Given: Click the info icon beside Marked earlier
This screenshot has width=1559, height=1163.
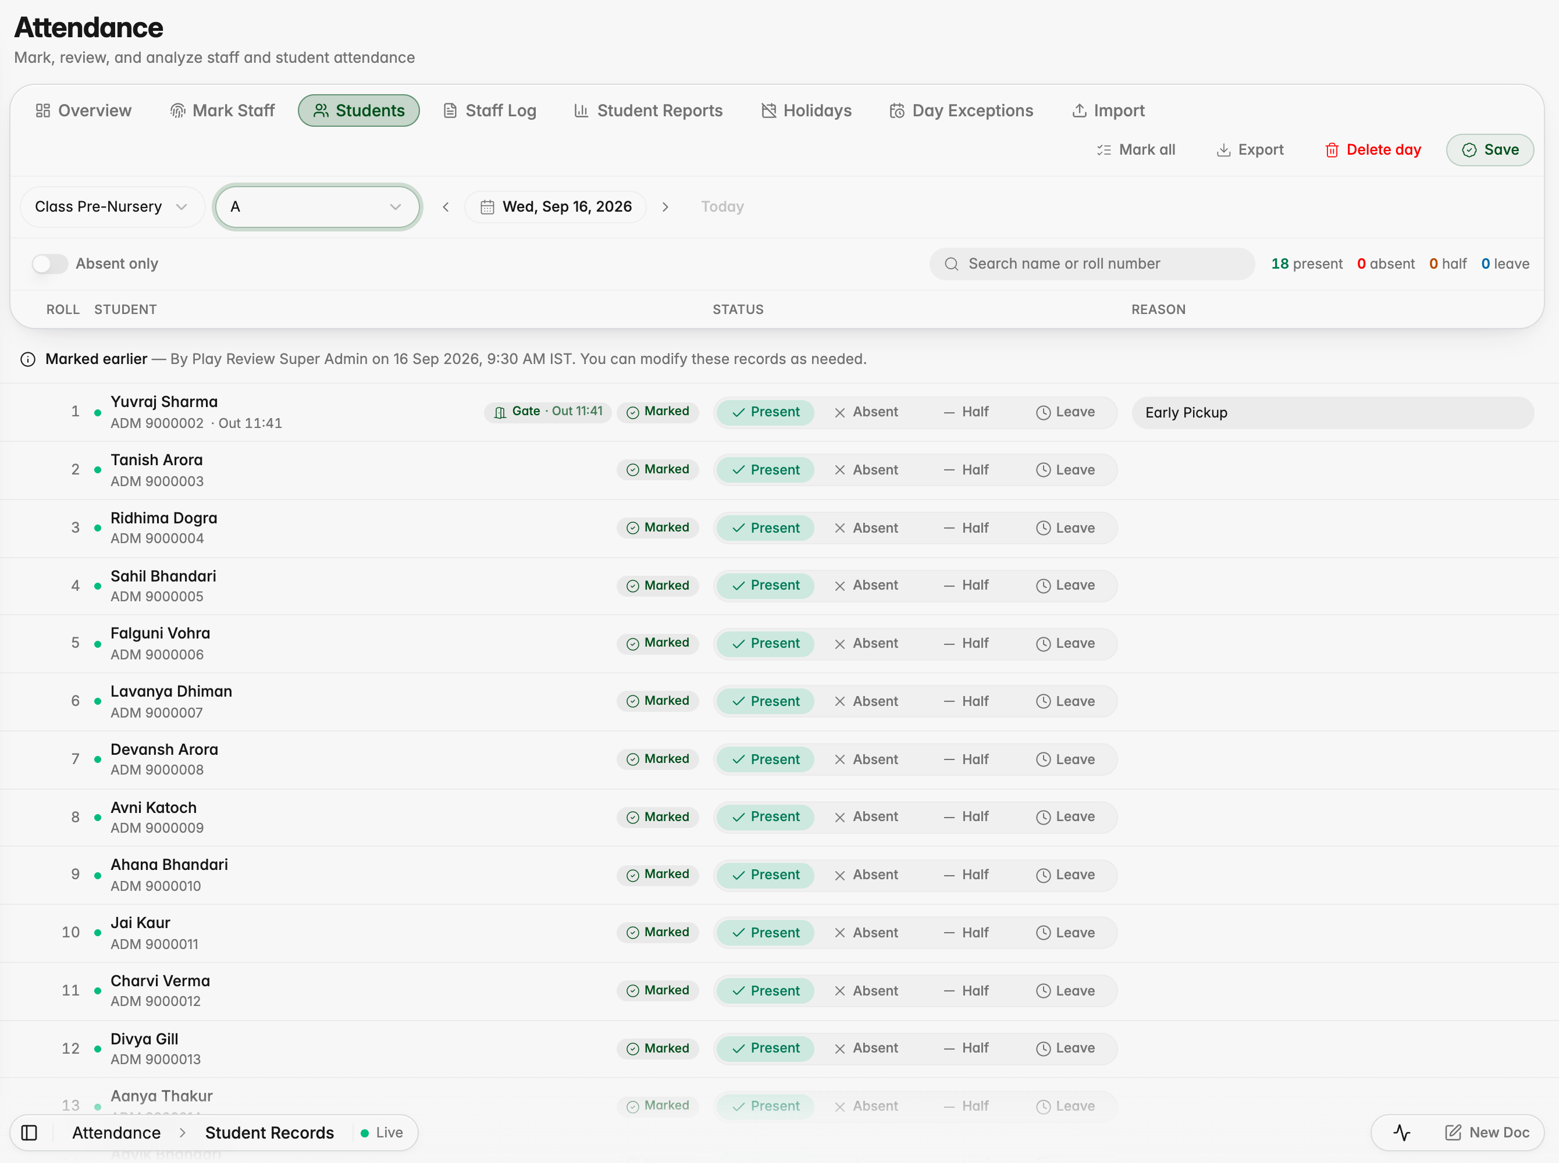Looking at the screenshot, I should click(x=28, y=360).
